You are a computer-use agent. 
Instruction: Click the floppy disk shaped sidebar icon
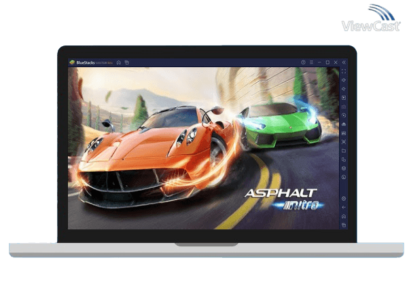[x=344, y=133]
